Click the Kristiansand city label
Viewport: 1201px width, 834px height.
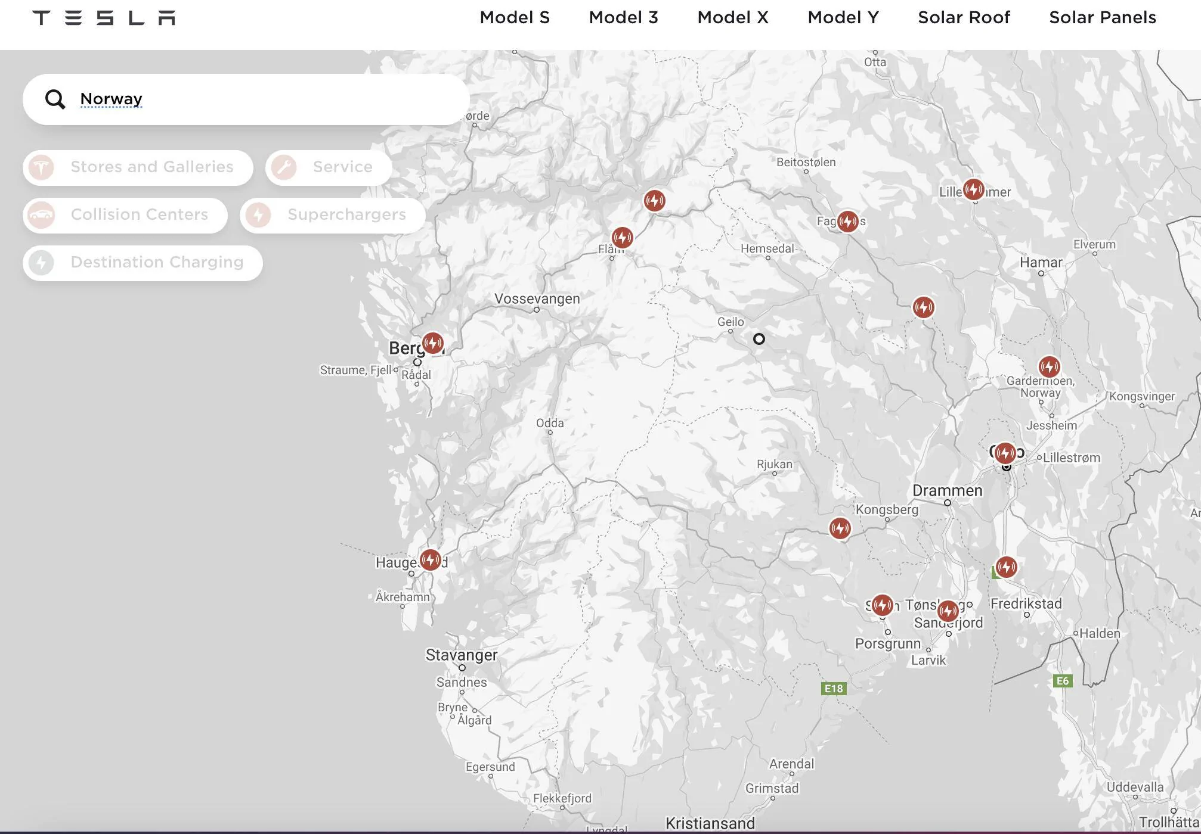tap(710, 823)
